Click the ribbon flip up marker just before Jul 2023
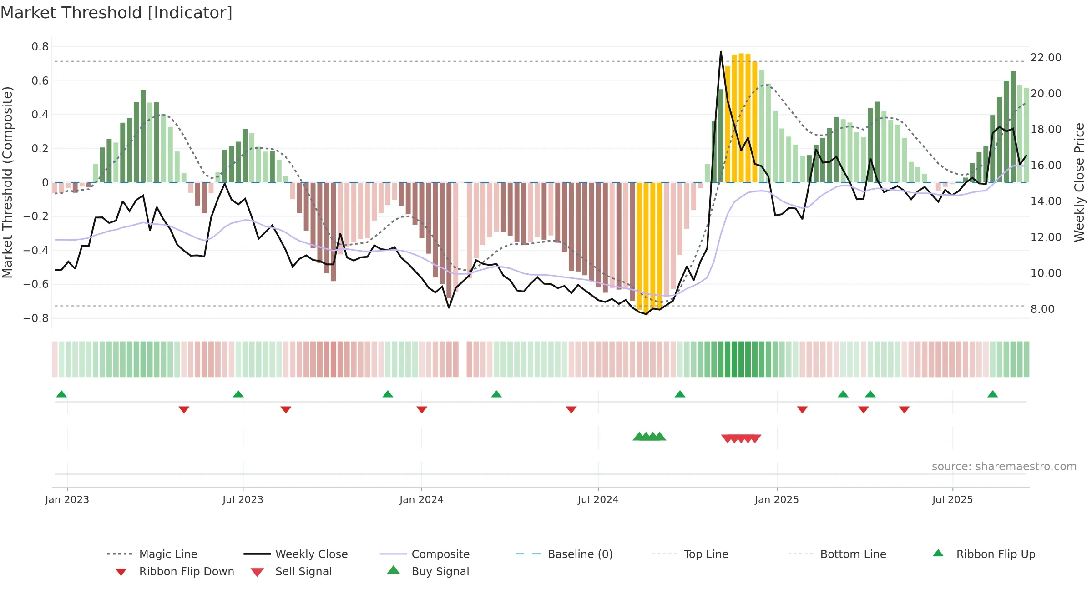This screenshot has height=614, width=1092. [238, 394]
